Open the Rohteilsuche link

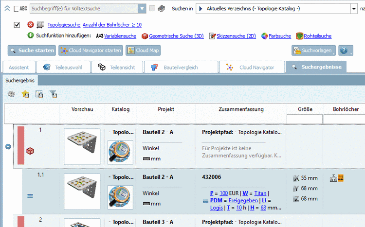click(317, 36)
